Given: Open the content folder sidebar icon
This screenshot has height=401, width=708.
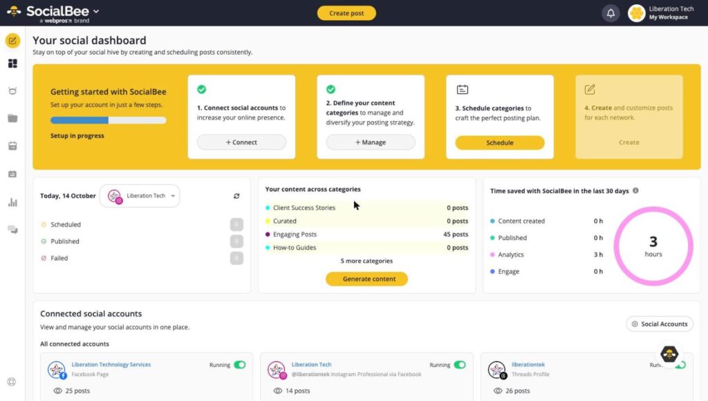Looking at the screenshot, I should 12,118.
